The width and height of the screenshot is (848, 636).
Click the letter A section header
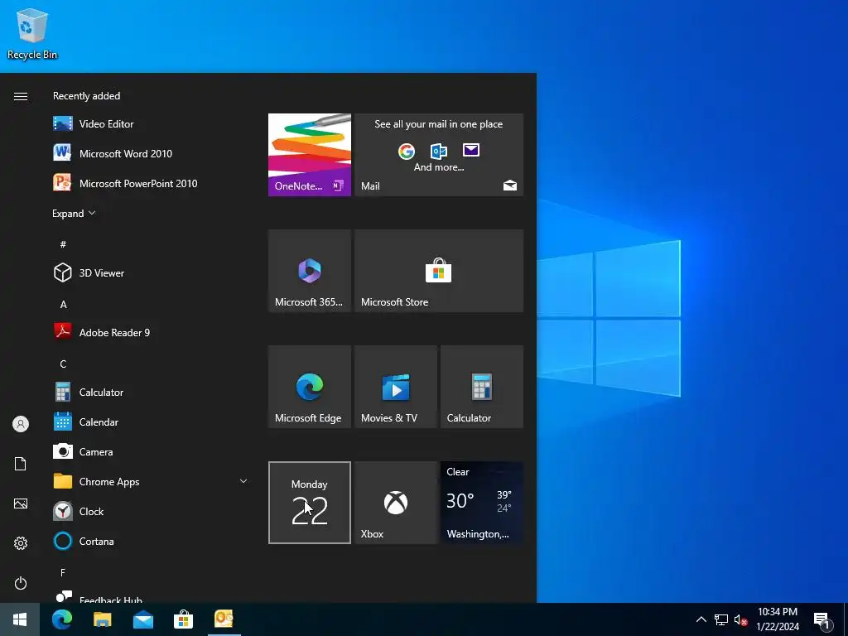point(63,305)
